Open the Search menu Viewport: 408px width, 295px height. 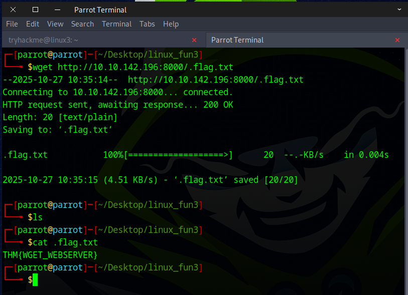coord(82,24)
